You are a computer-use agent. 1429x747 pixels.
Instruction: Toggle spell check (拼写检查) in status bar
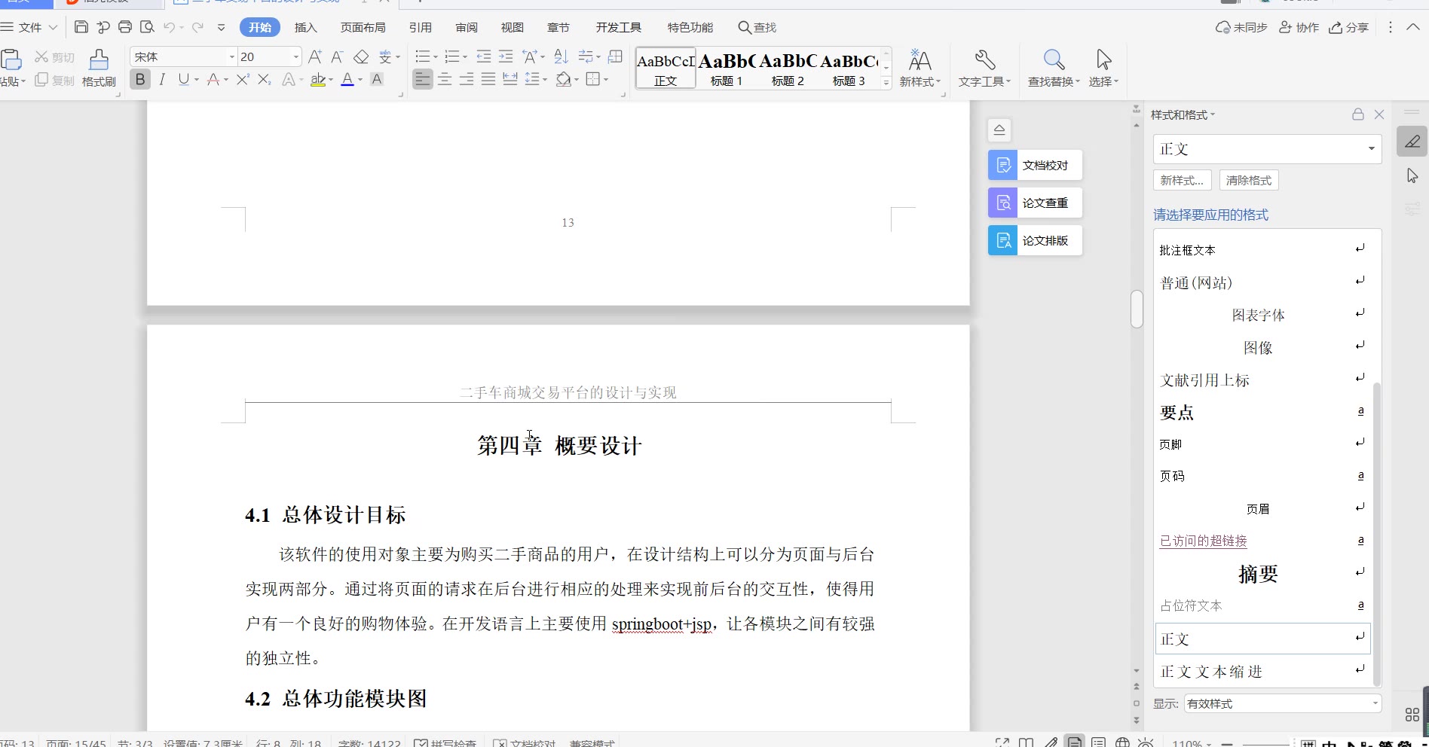pos(445,742)
